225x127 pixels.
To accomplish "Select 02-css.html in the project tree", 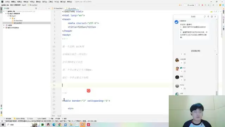I will pyautogui.click(x=18, y=23).
